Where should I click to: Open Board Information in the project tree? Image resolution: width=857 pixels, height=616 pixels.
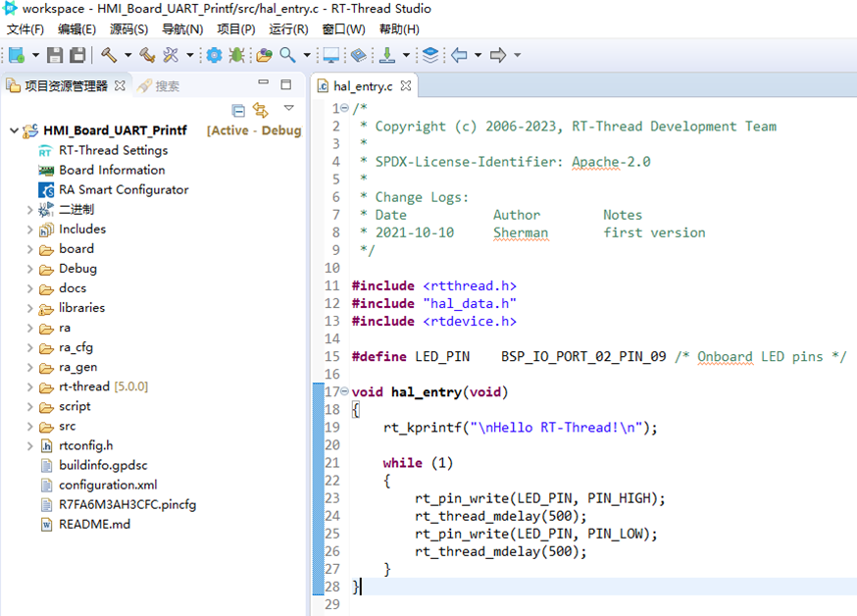(112, 170)
